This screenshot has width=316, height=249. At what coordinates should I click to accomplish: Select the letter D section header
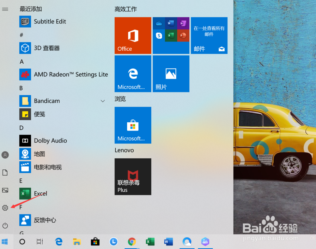pos(21,128)
